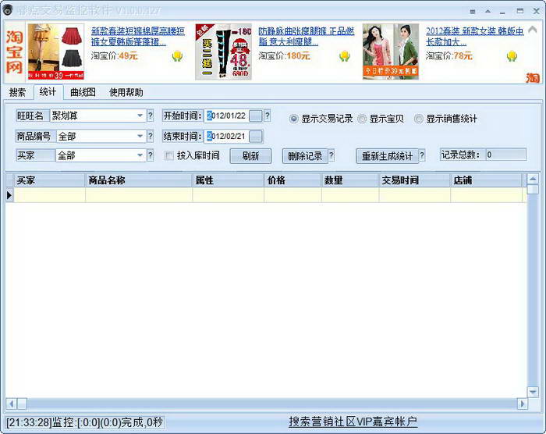The height and width of the screenshot is (434, 546).
Task: Click the 记录总数 value field
Action: coord(506,155)
